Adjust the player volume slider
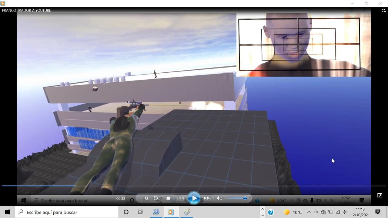Image resolution: width=388 pixels, height=218 pixels. [x=236, y=198]
